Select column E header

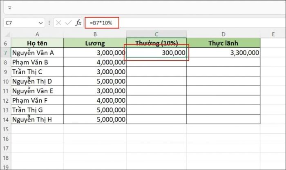pyautogui.click(x=273, y=34)
